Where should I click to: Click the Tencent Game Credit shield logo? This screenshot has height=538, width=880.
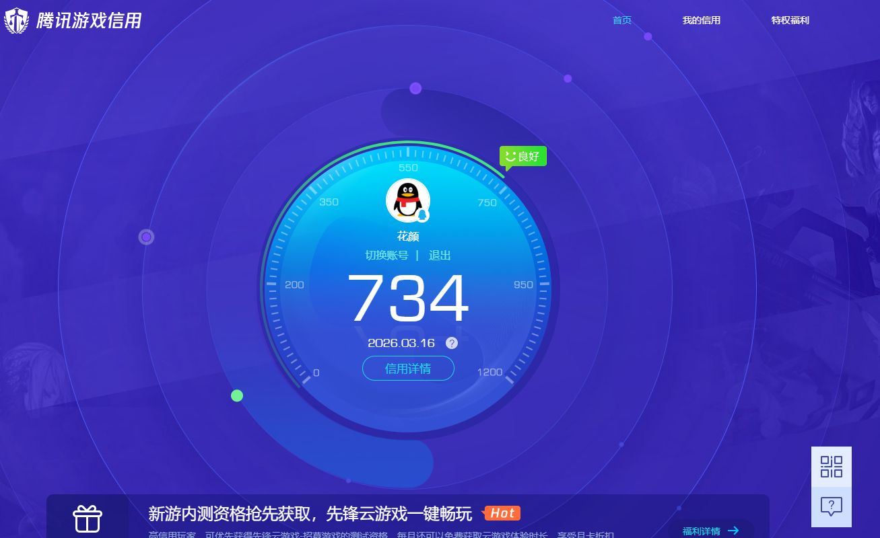[17, 21]
